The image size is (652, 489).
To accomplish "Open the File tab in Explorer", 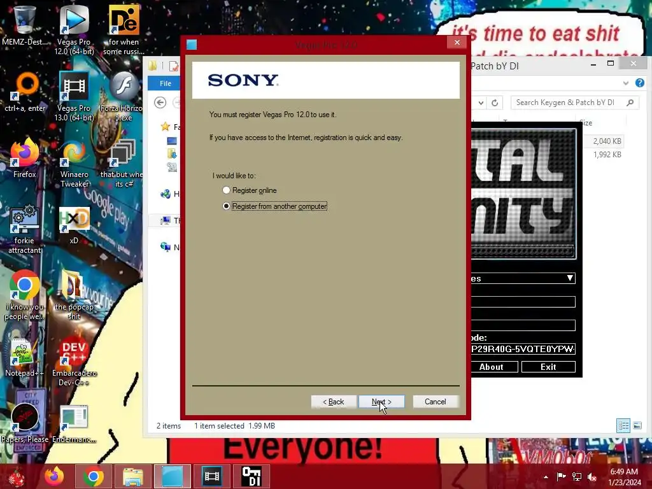I will click(165, 83).
